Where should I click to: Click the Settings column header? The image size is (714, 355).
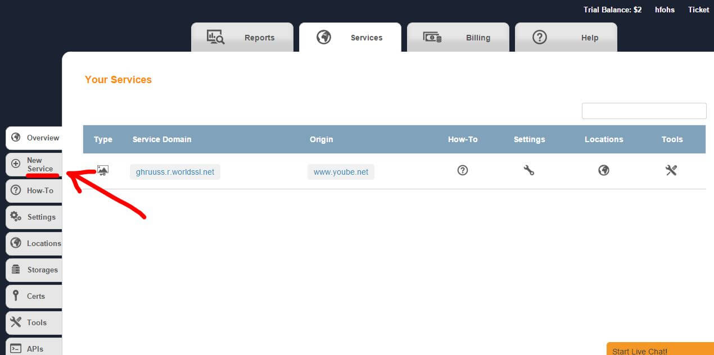pos(529,139)
